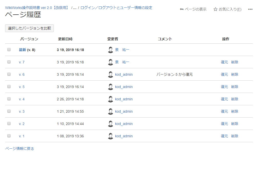Expand the breadcrumb ellipsis
Screen dimensions: 258x182
click(x=75, y=8)
